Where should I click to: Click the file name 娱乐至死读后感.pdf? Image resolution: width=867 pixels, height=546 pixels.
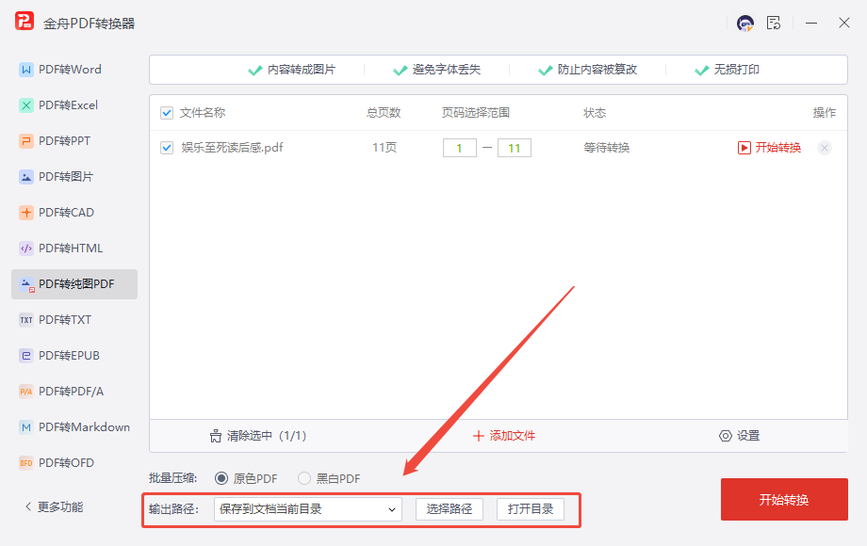point(232,148)
